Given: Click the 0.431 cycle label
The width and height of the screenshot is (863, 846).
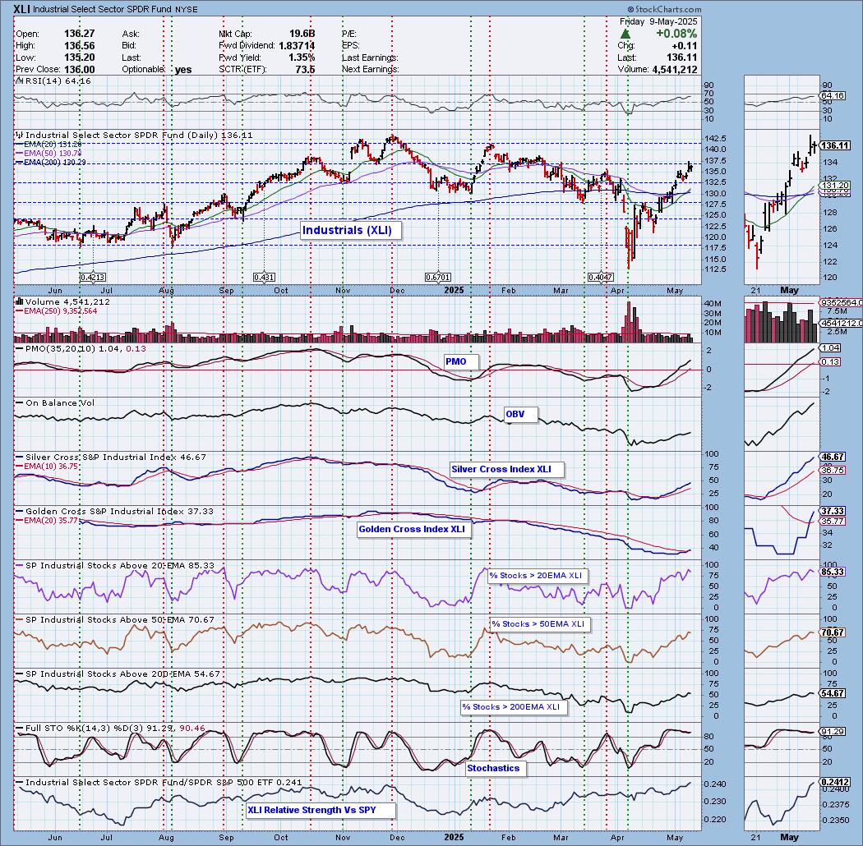Looking at the screenshot, I should click(264, 278).
